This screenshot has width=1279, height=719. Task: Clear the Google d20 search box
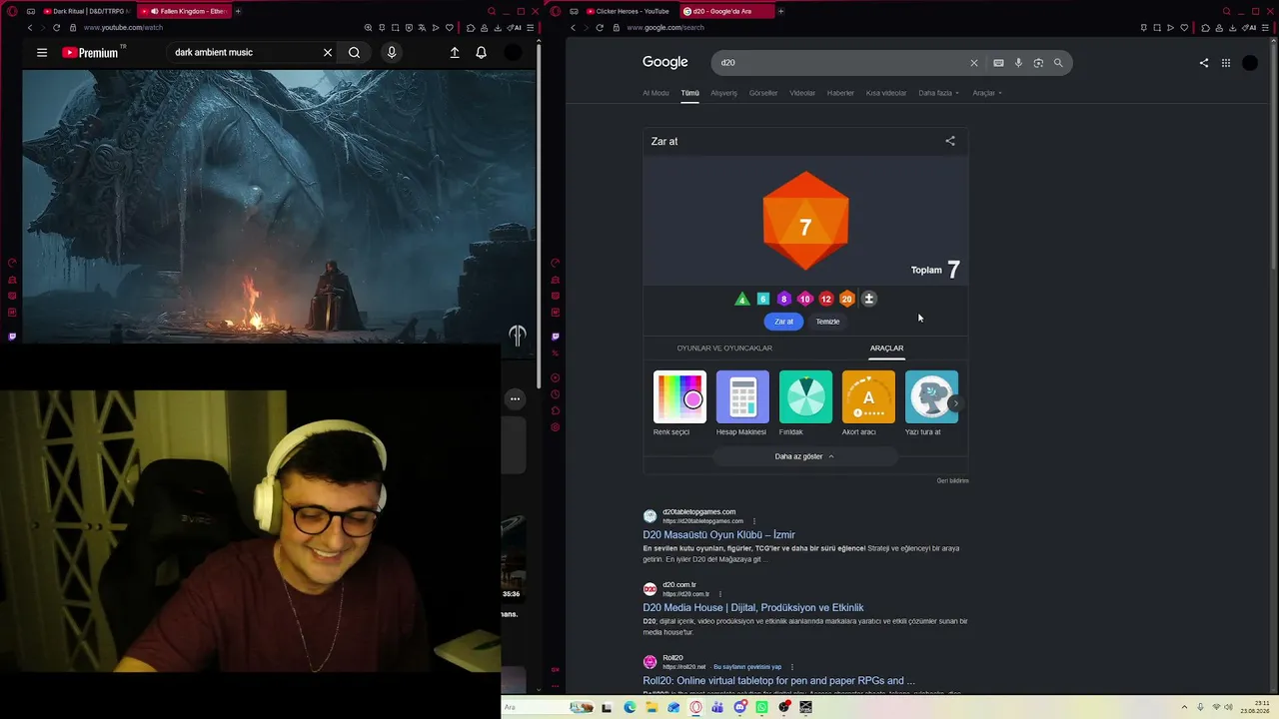click(974, 63)
